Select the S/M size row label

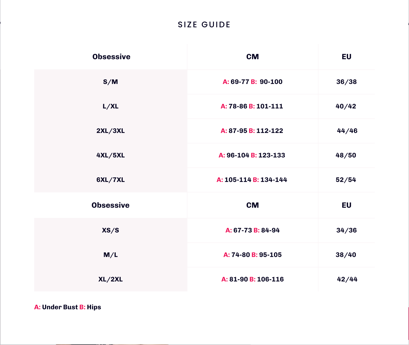point(110,82)
